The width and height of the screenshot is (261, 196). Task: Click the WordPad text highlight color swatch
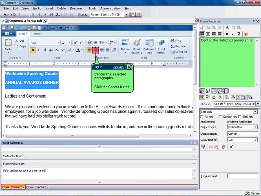69,50
